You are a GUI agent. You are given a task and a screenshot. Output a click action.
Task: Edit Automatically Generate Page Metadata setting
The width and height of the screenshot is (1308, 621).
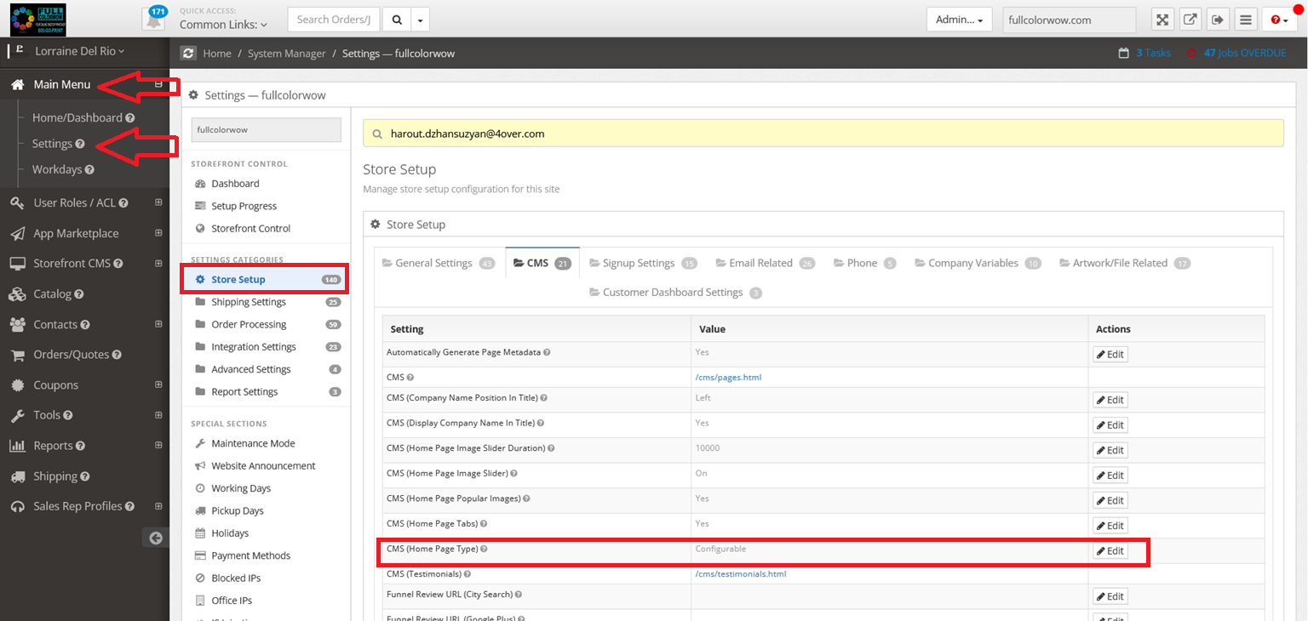pyautogui.click(x=1110, y=354)
